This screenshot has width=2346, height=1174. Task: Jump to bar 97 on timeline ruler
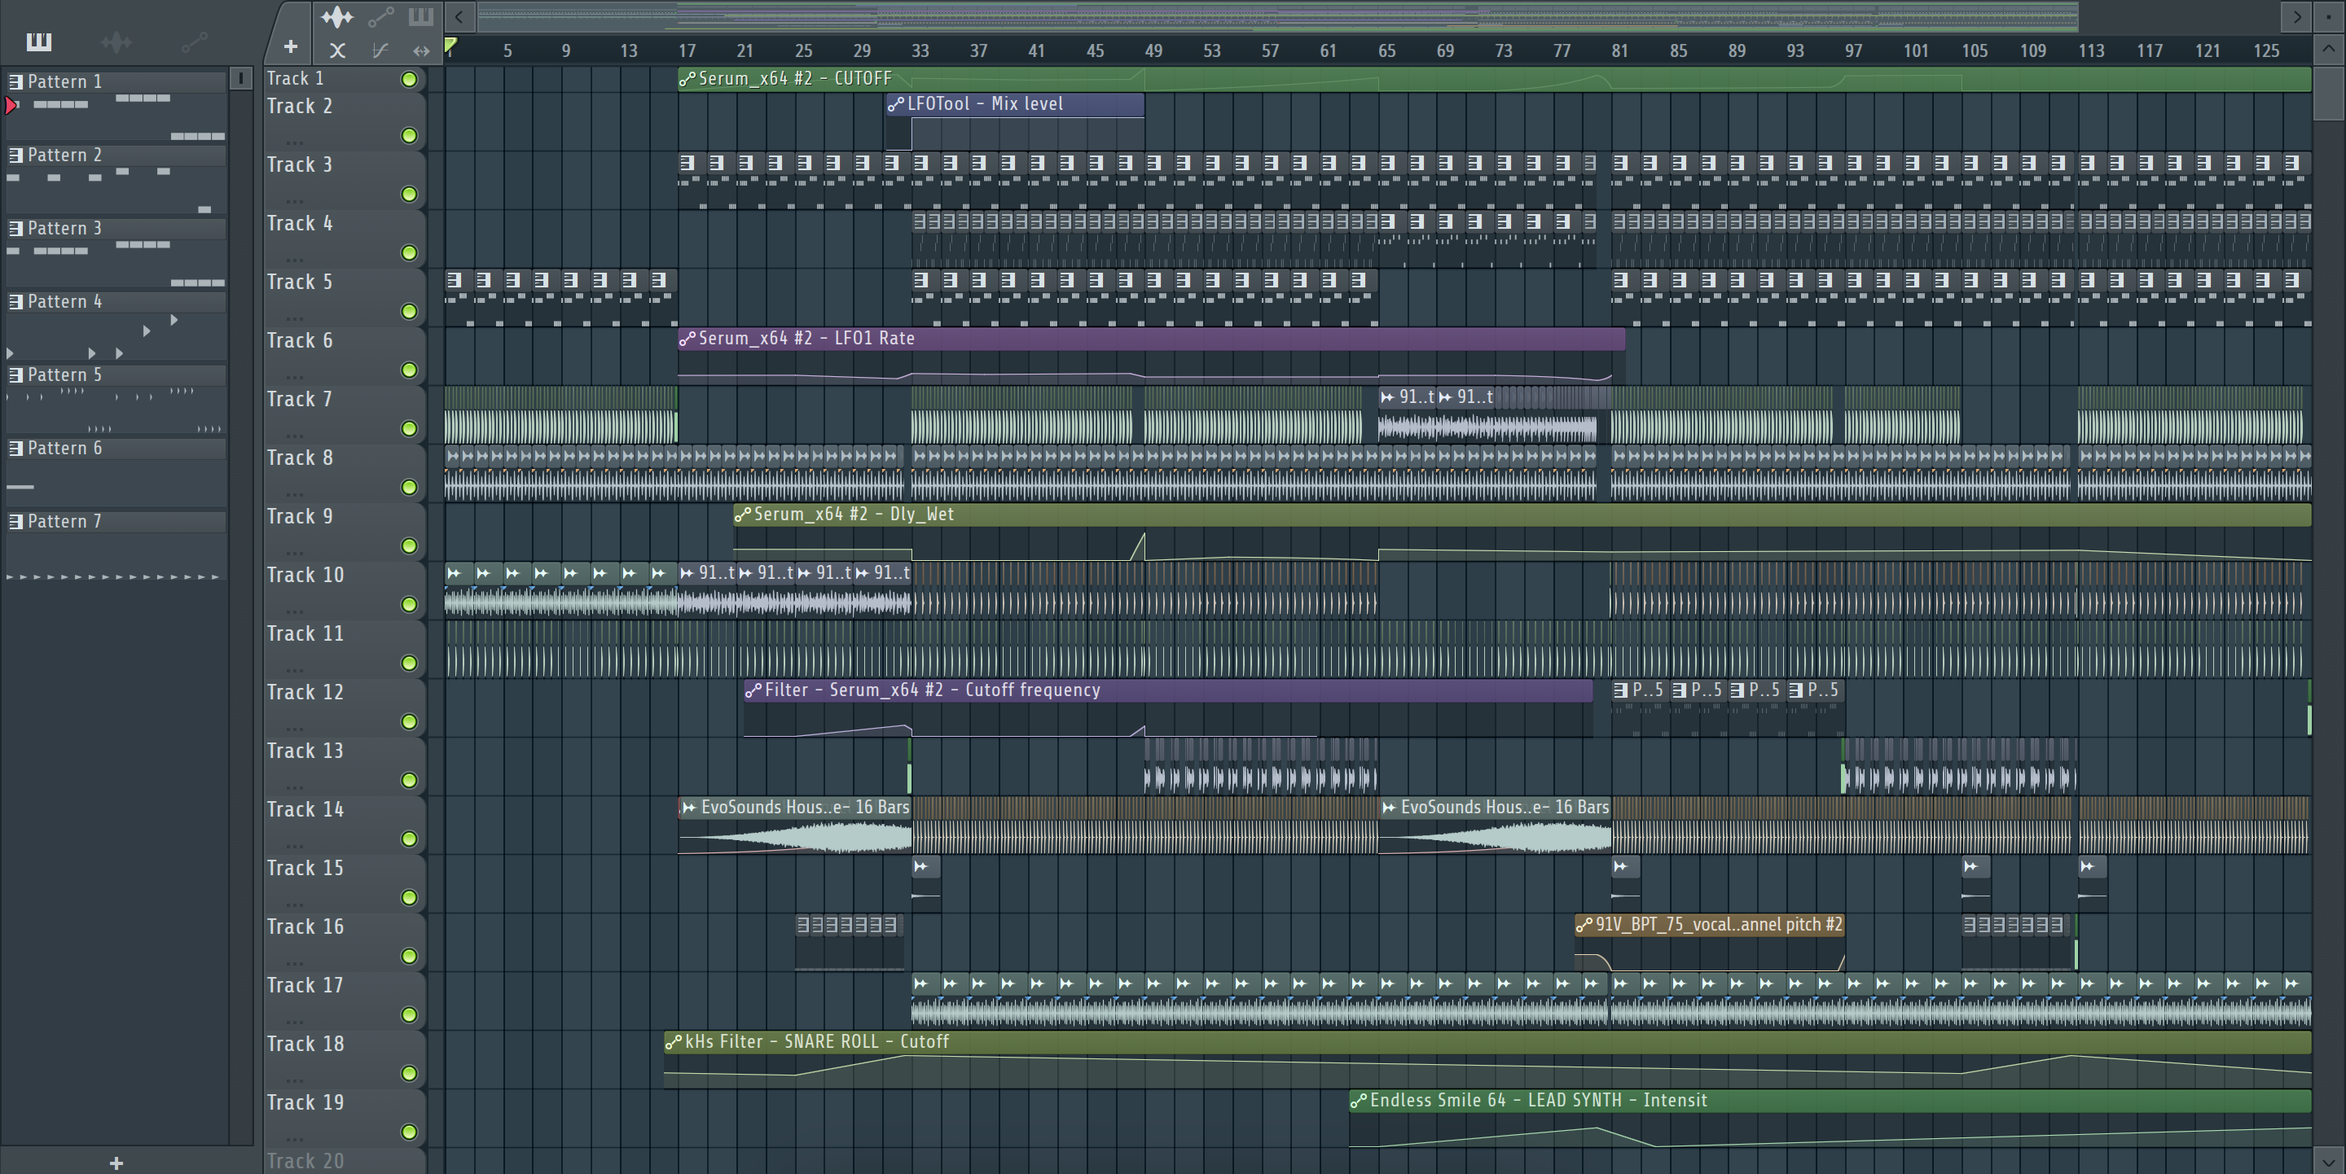click(1853, 51)
